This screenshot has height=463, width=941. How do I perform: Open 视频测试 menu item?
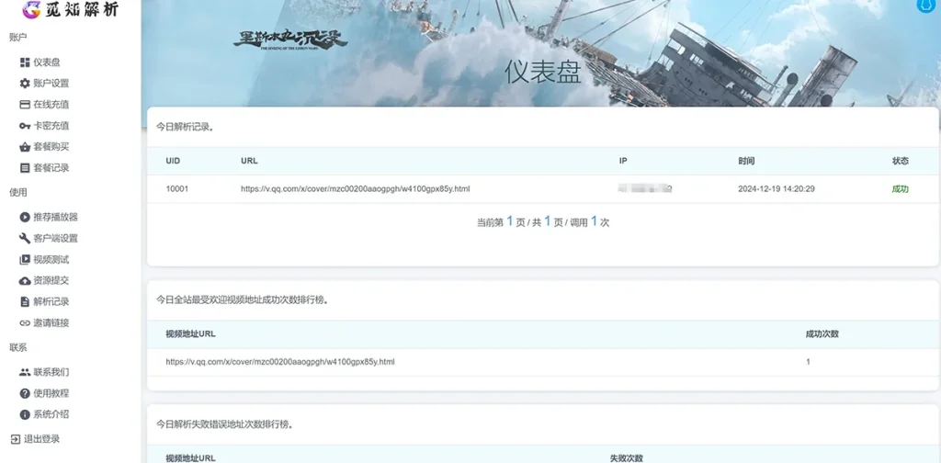click(51, 260)
